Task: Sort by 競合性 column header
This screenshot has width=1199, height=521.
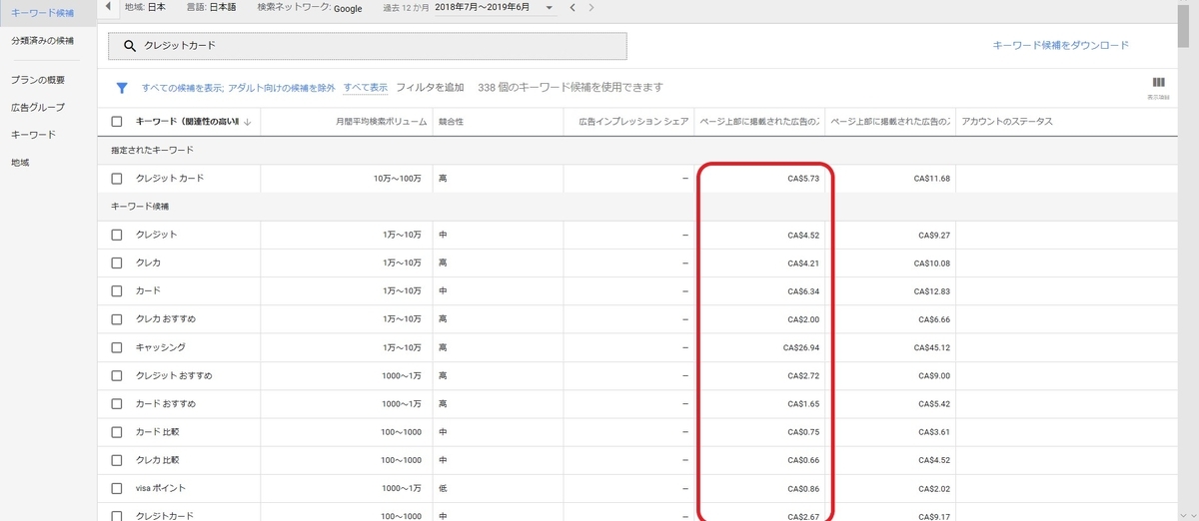Action: [451, 122]
